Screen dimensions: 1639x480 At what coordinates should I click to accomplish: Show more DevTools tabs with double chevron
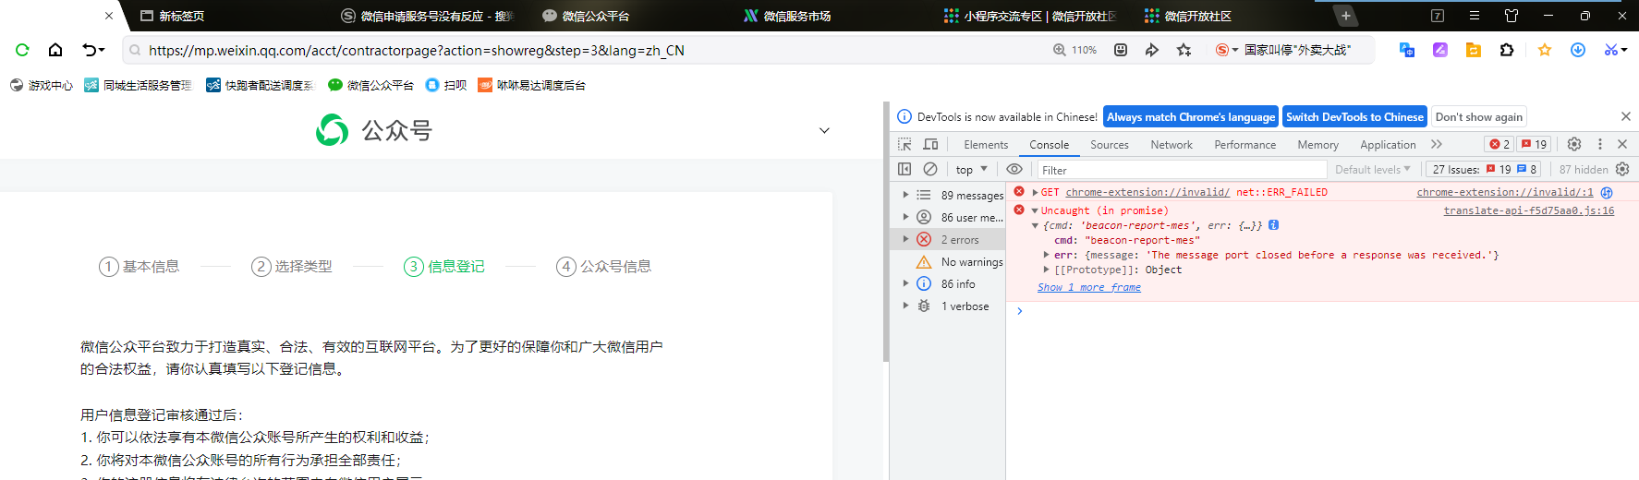coord(1437,144)
